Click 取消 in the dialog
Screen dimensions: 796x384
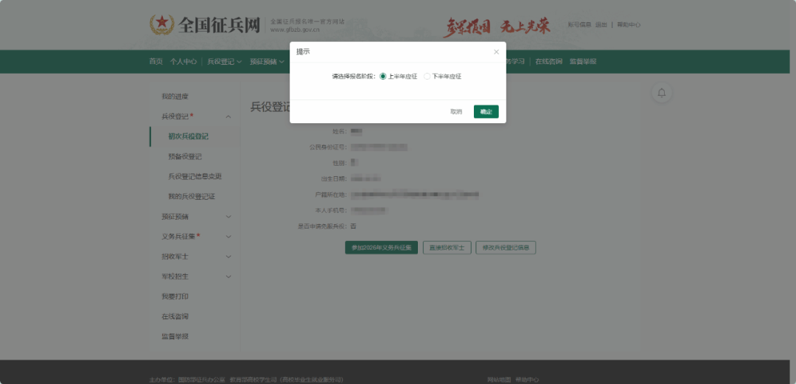coord(456,111)
